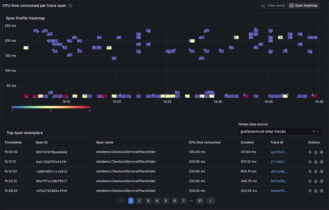Open trace link 3bea459…

pyautogui.click(x=279, y=191)
